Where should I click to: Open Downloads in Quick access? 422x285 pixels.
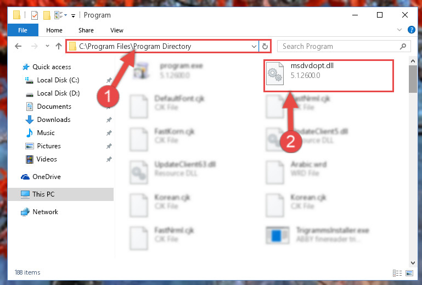pyautogui.click(x=54, y=120)
